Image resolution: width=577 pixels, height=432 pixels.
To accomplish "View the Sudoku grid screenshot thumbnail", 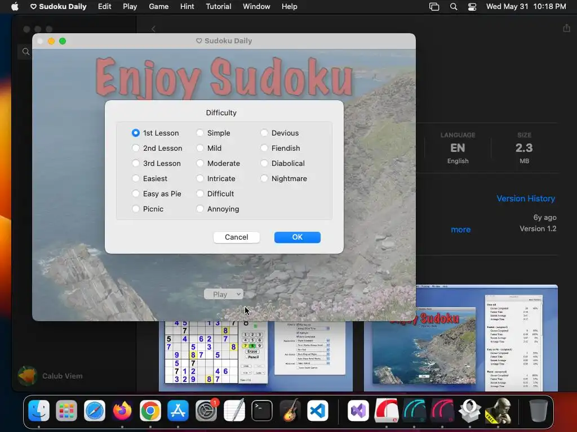I will (256, 356).
